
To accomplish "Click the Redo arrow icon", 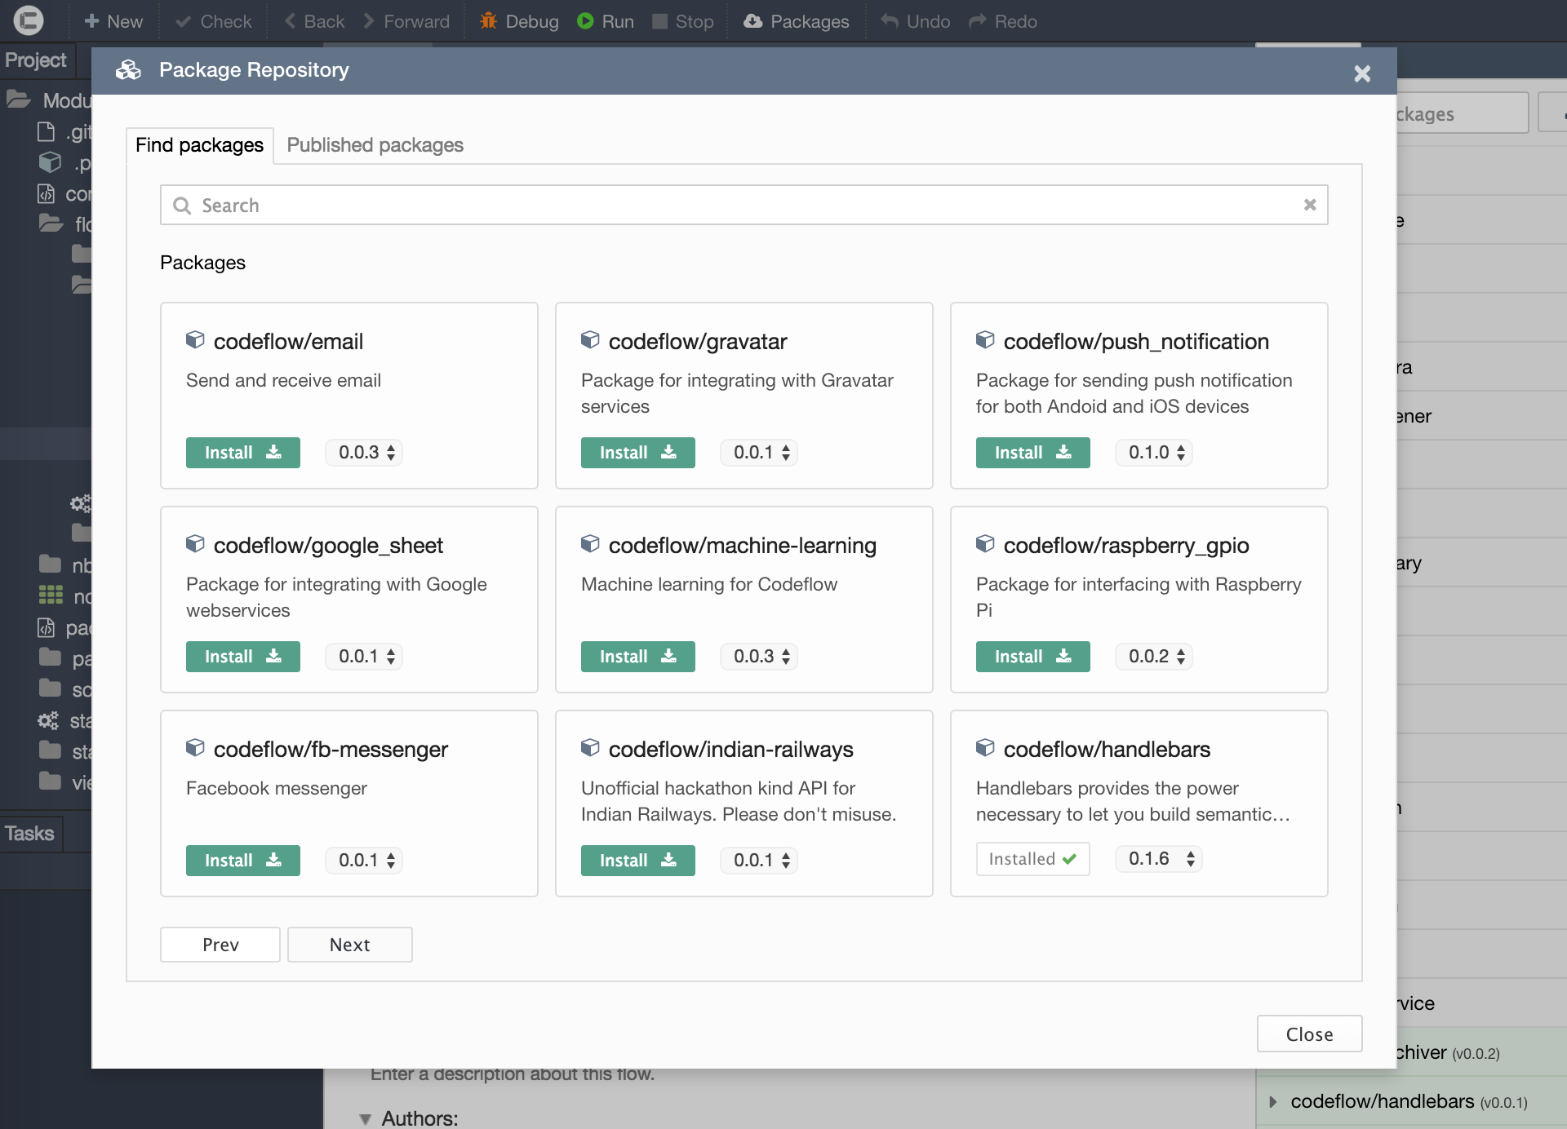I will (x=977, y=21).
